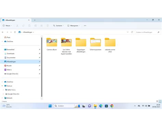Switch to large icons view in status bar

(x=160, y=101)
